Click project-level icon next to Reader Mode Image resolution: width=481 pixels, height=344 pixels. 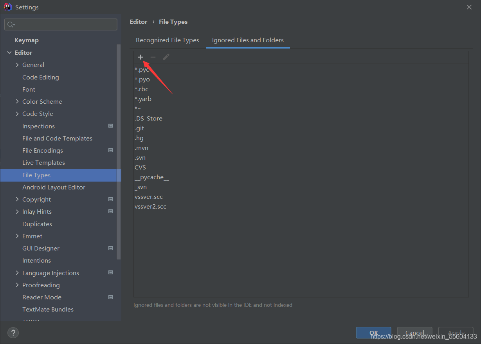[x=111, y=297]
